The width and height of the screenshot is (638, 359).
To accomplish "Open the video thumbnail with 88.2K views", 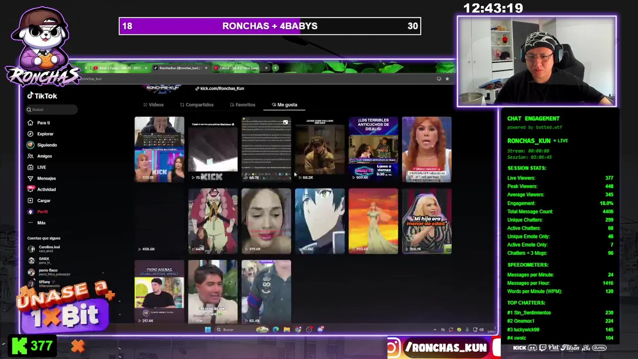I will tap(319, 149).
